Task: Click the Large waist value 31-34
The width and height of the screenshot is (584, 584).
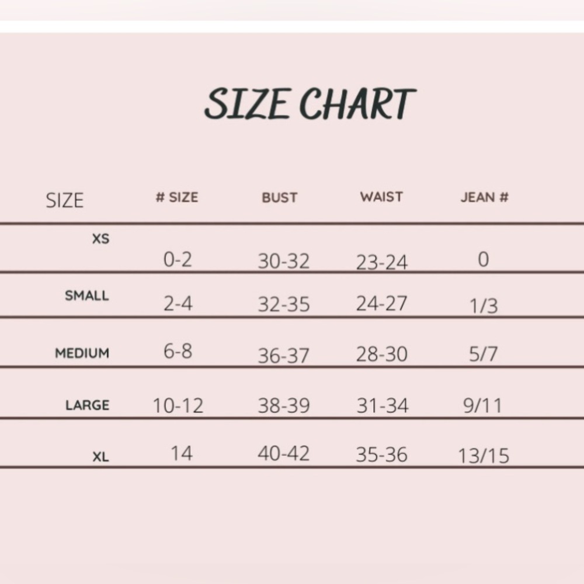Action: (x=383, y=405)
